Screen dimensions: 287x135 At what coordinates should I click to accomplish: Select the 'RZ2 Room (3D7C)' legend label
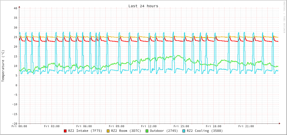126,131
